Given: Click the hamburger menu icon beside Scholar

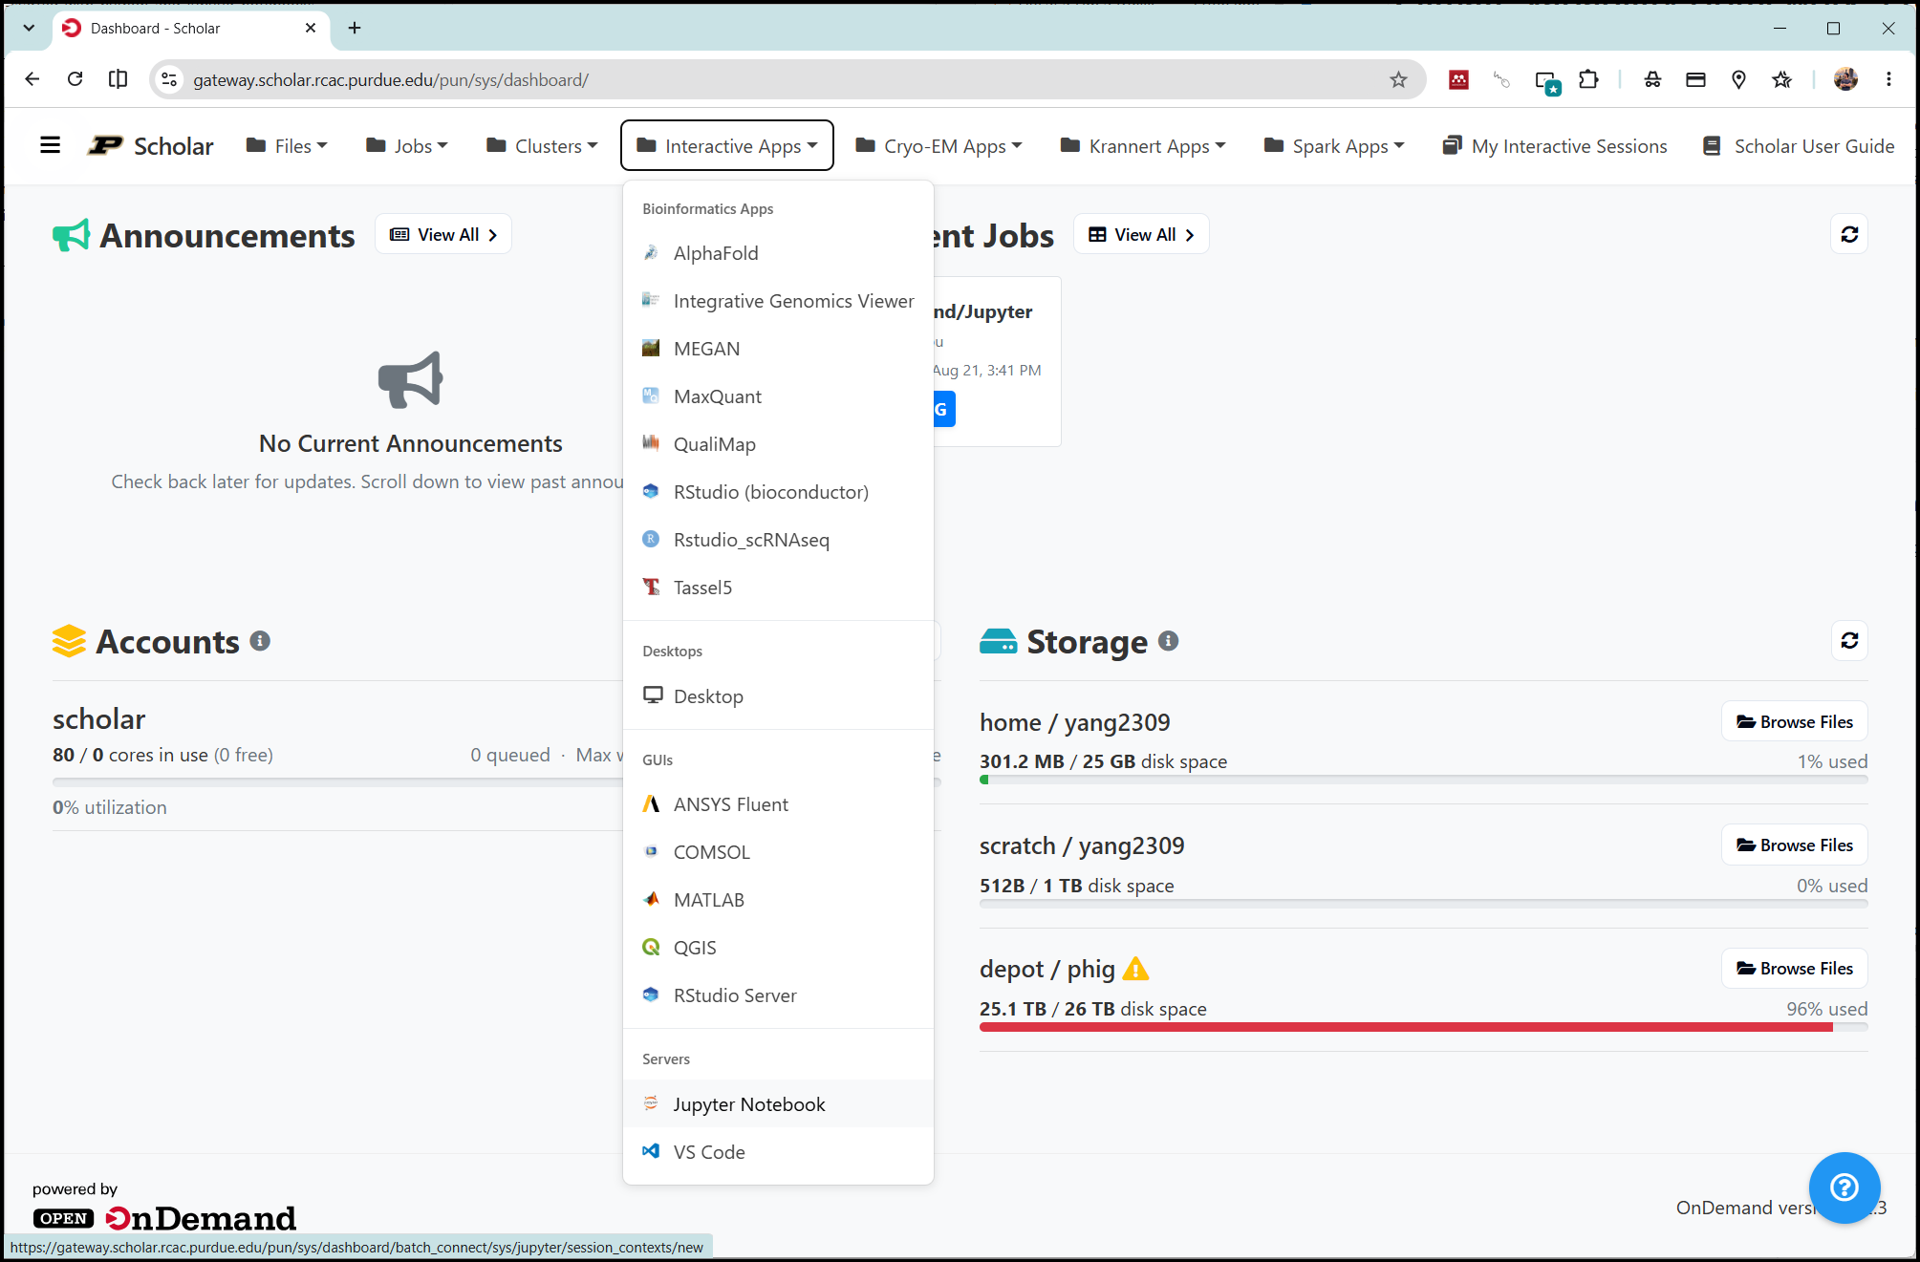Looking at the screenshot, I should coord(50,145).
